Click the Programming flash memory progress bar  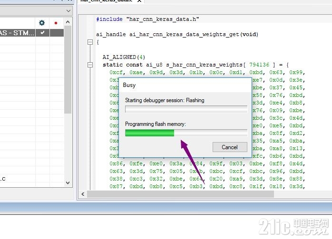pyautogui.click(x=186, y=133)
